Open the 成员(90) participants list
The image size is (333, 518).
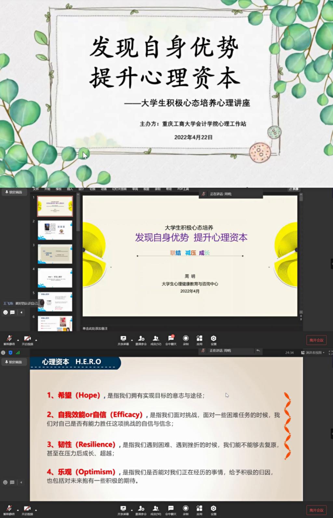[156, 510]
